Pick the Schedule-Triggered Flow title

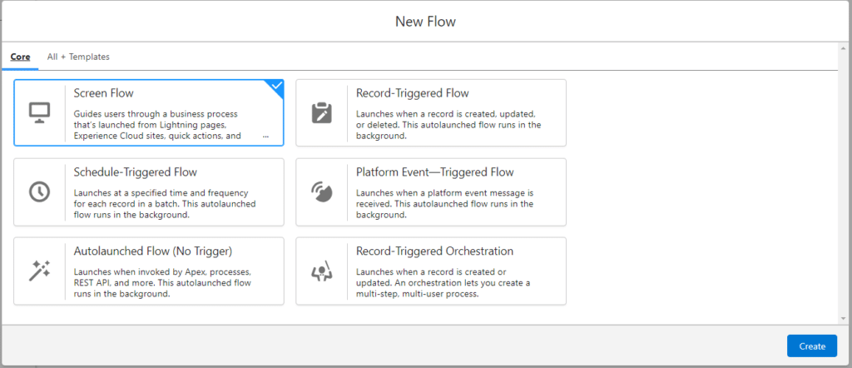click(135, 172)
